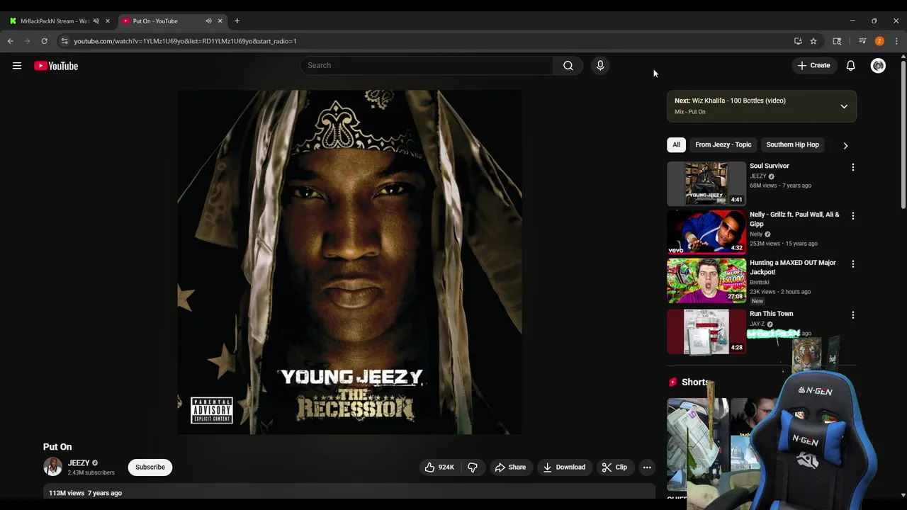Open options menu for Soul Survivor video
This screenshot has height=510, width=907.
(852, 167)
